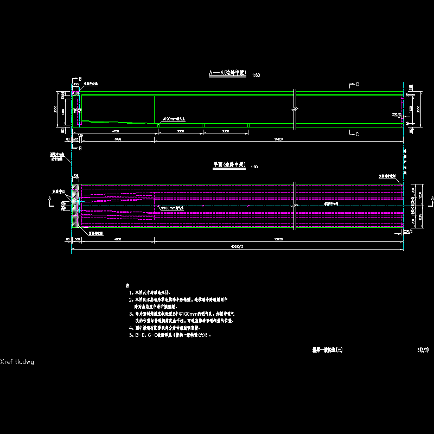Select the 'A—A' section view title
This screenshot has width=434, height=434.
(x=227, y=73)
